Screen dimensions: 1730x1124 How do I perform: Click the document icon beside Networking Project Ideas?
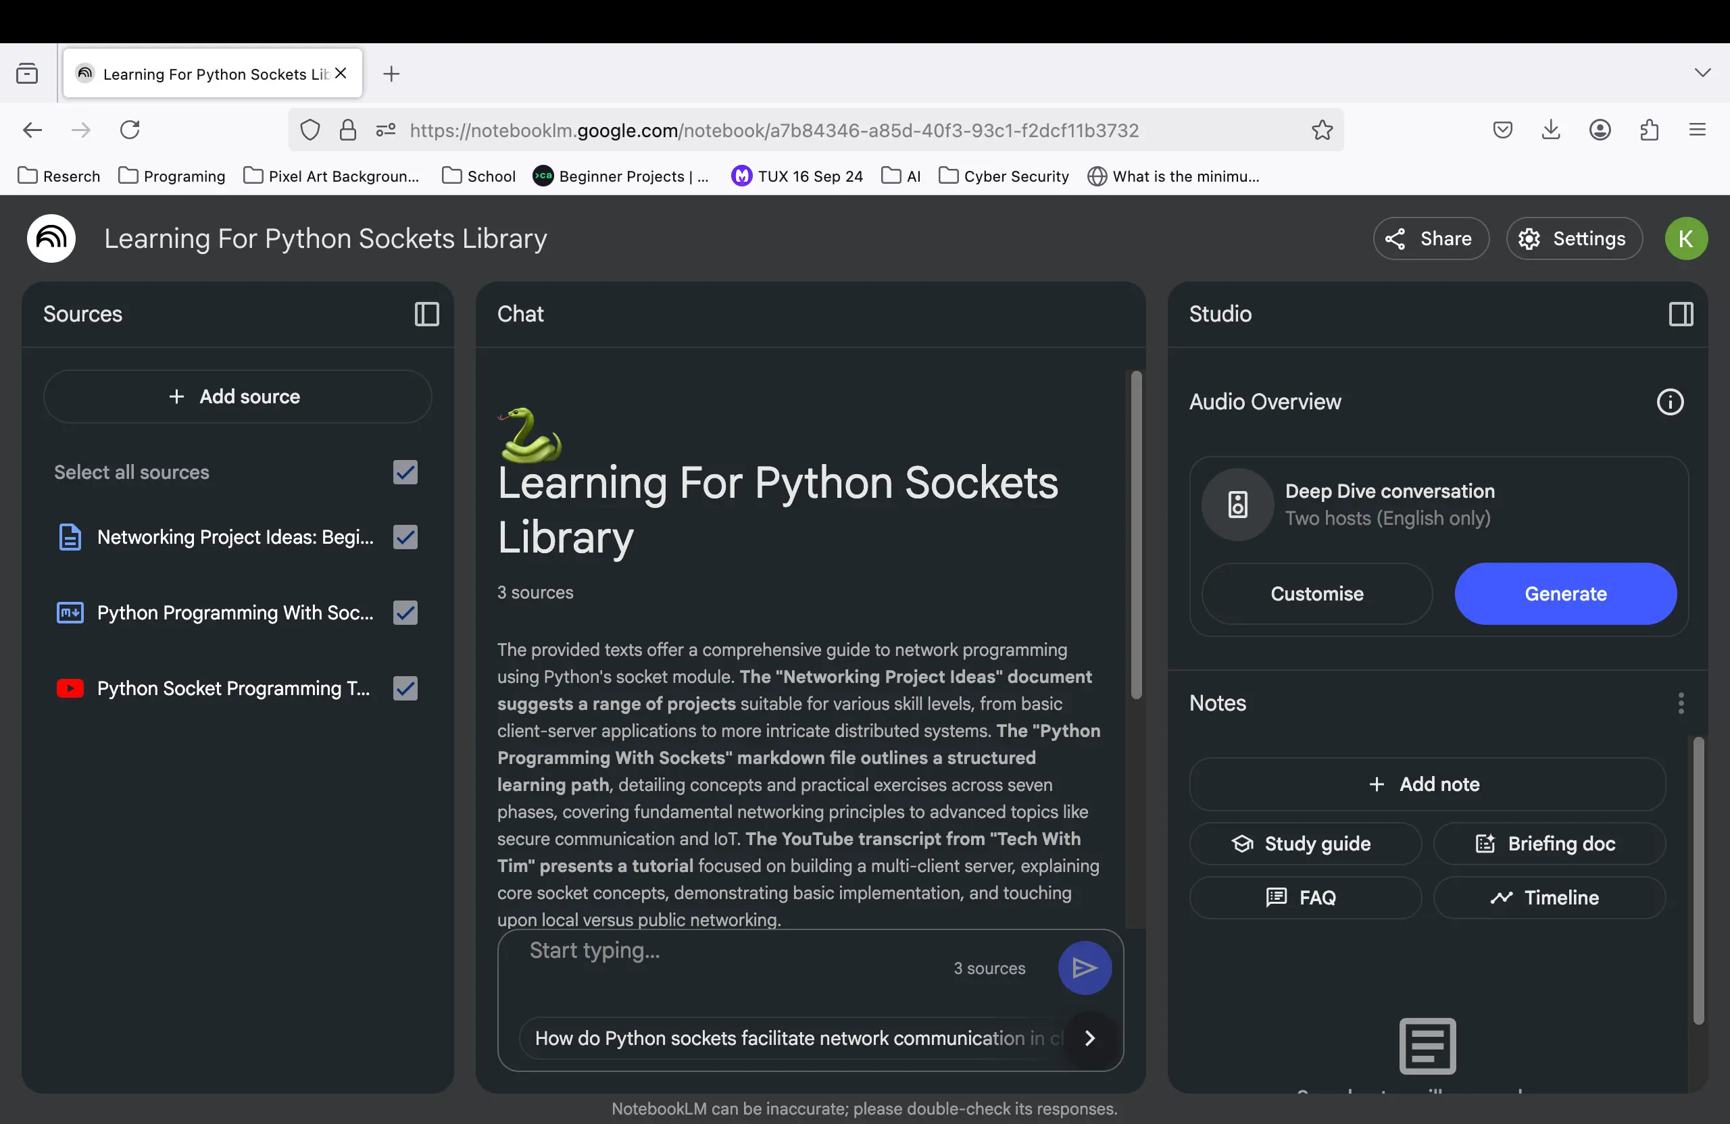click(x=70, y=537)
